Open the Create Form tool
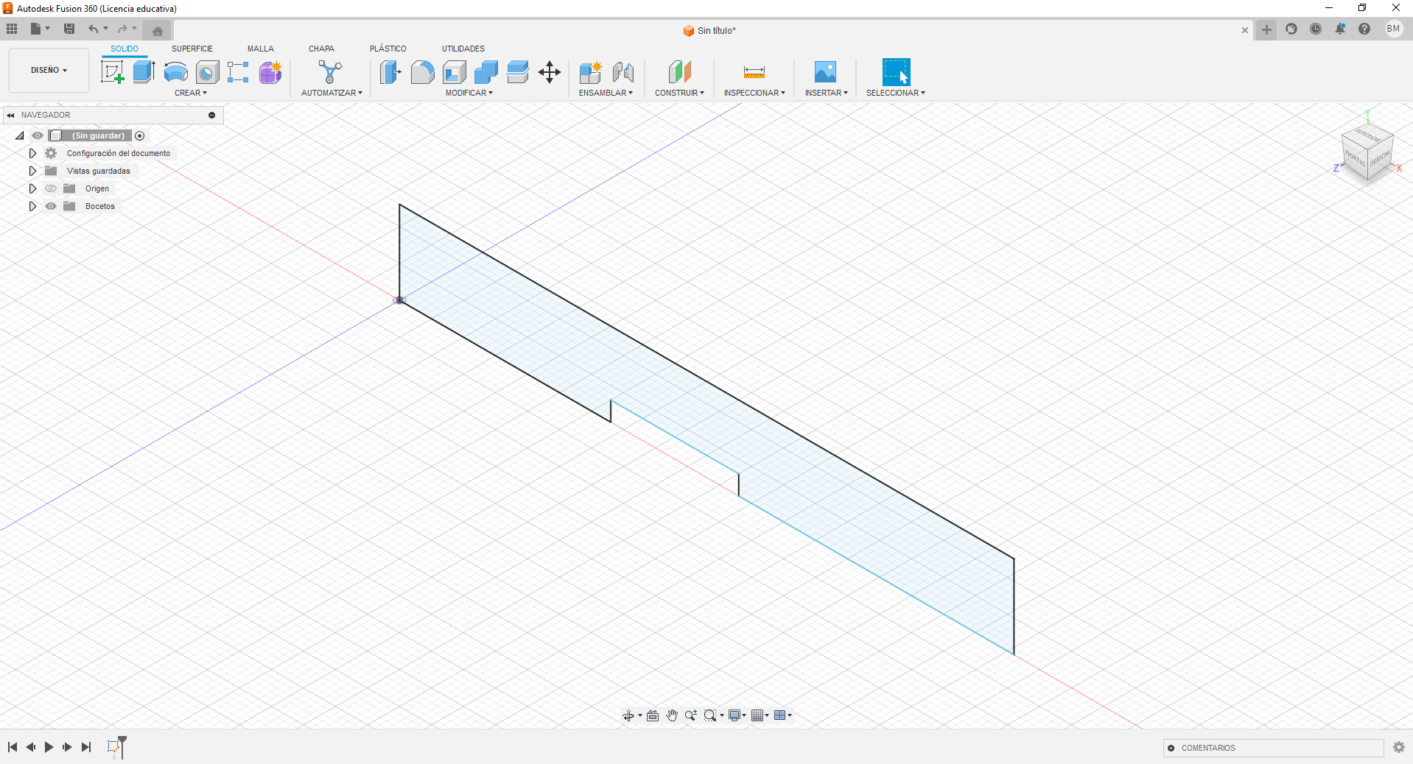 [270, 72]
